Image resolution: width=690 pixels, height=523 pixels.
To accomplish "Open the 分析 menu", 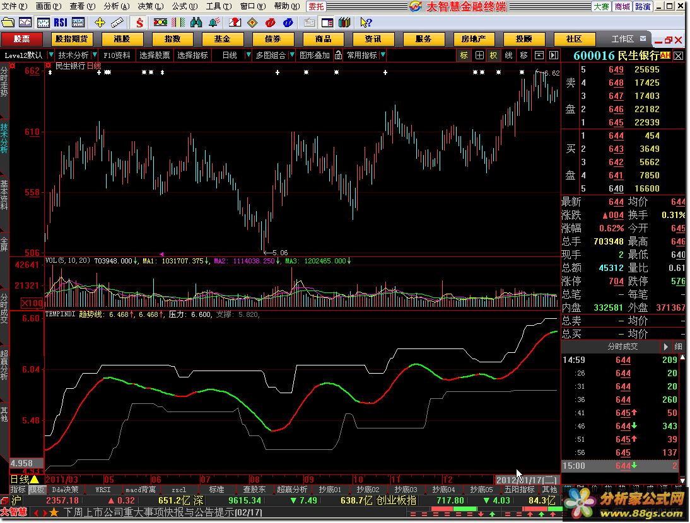I will pyautogui.click(x=117, y=6).
